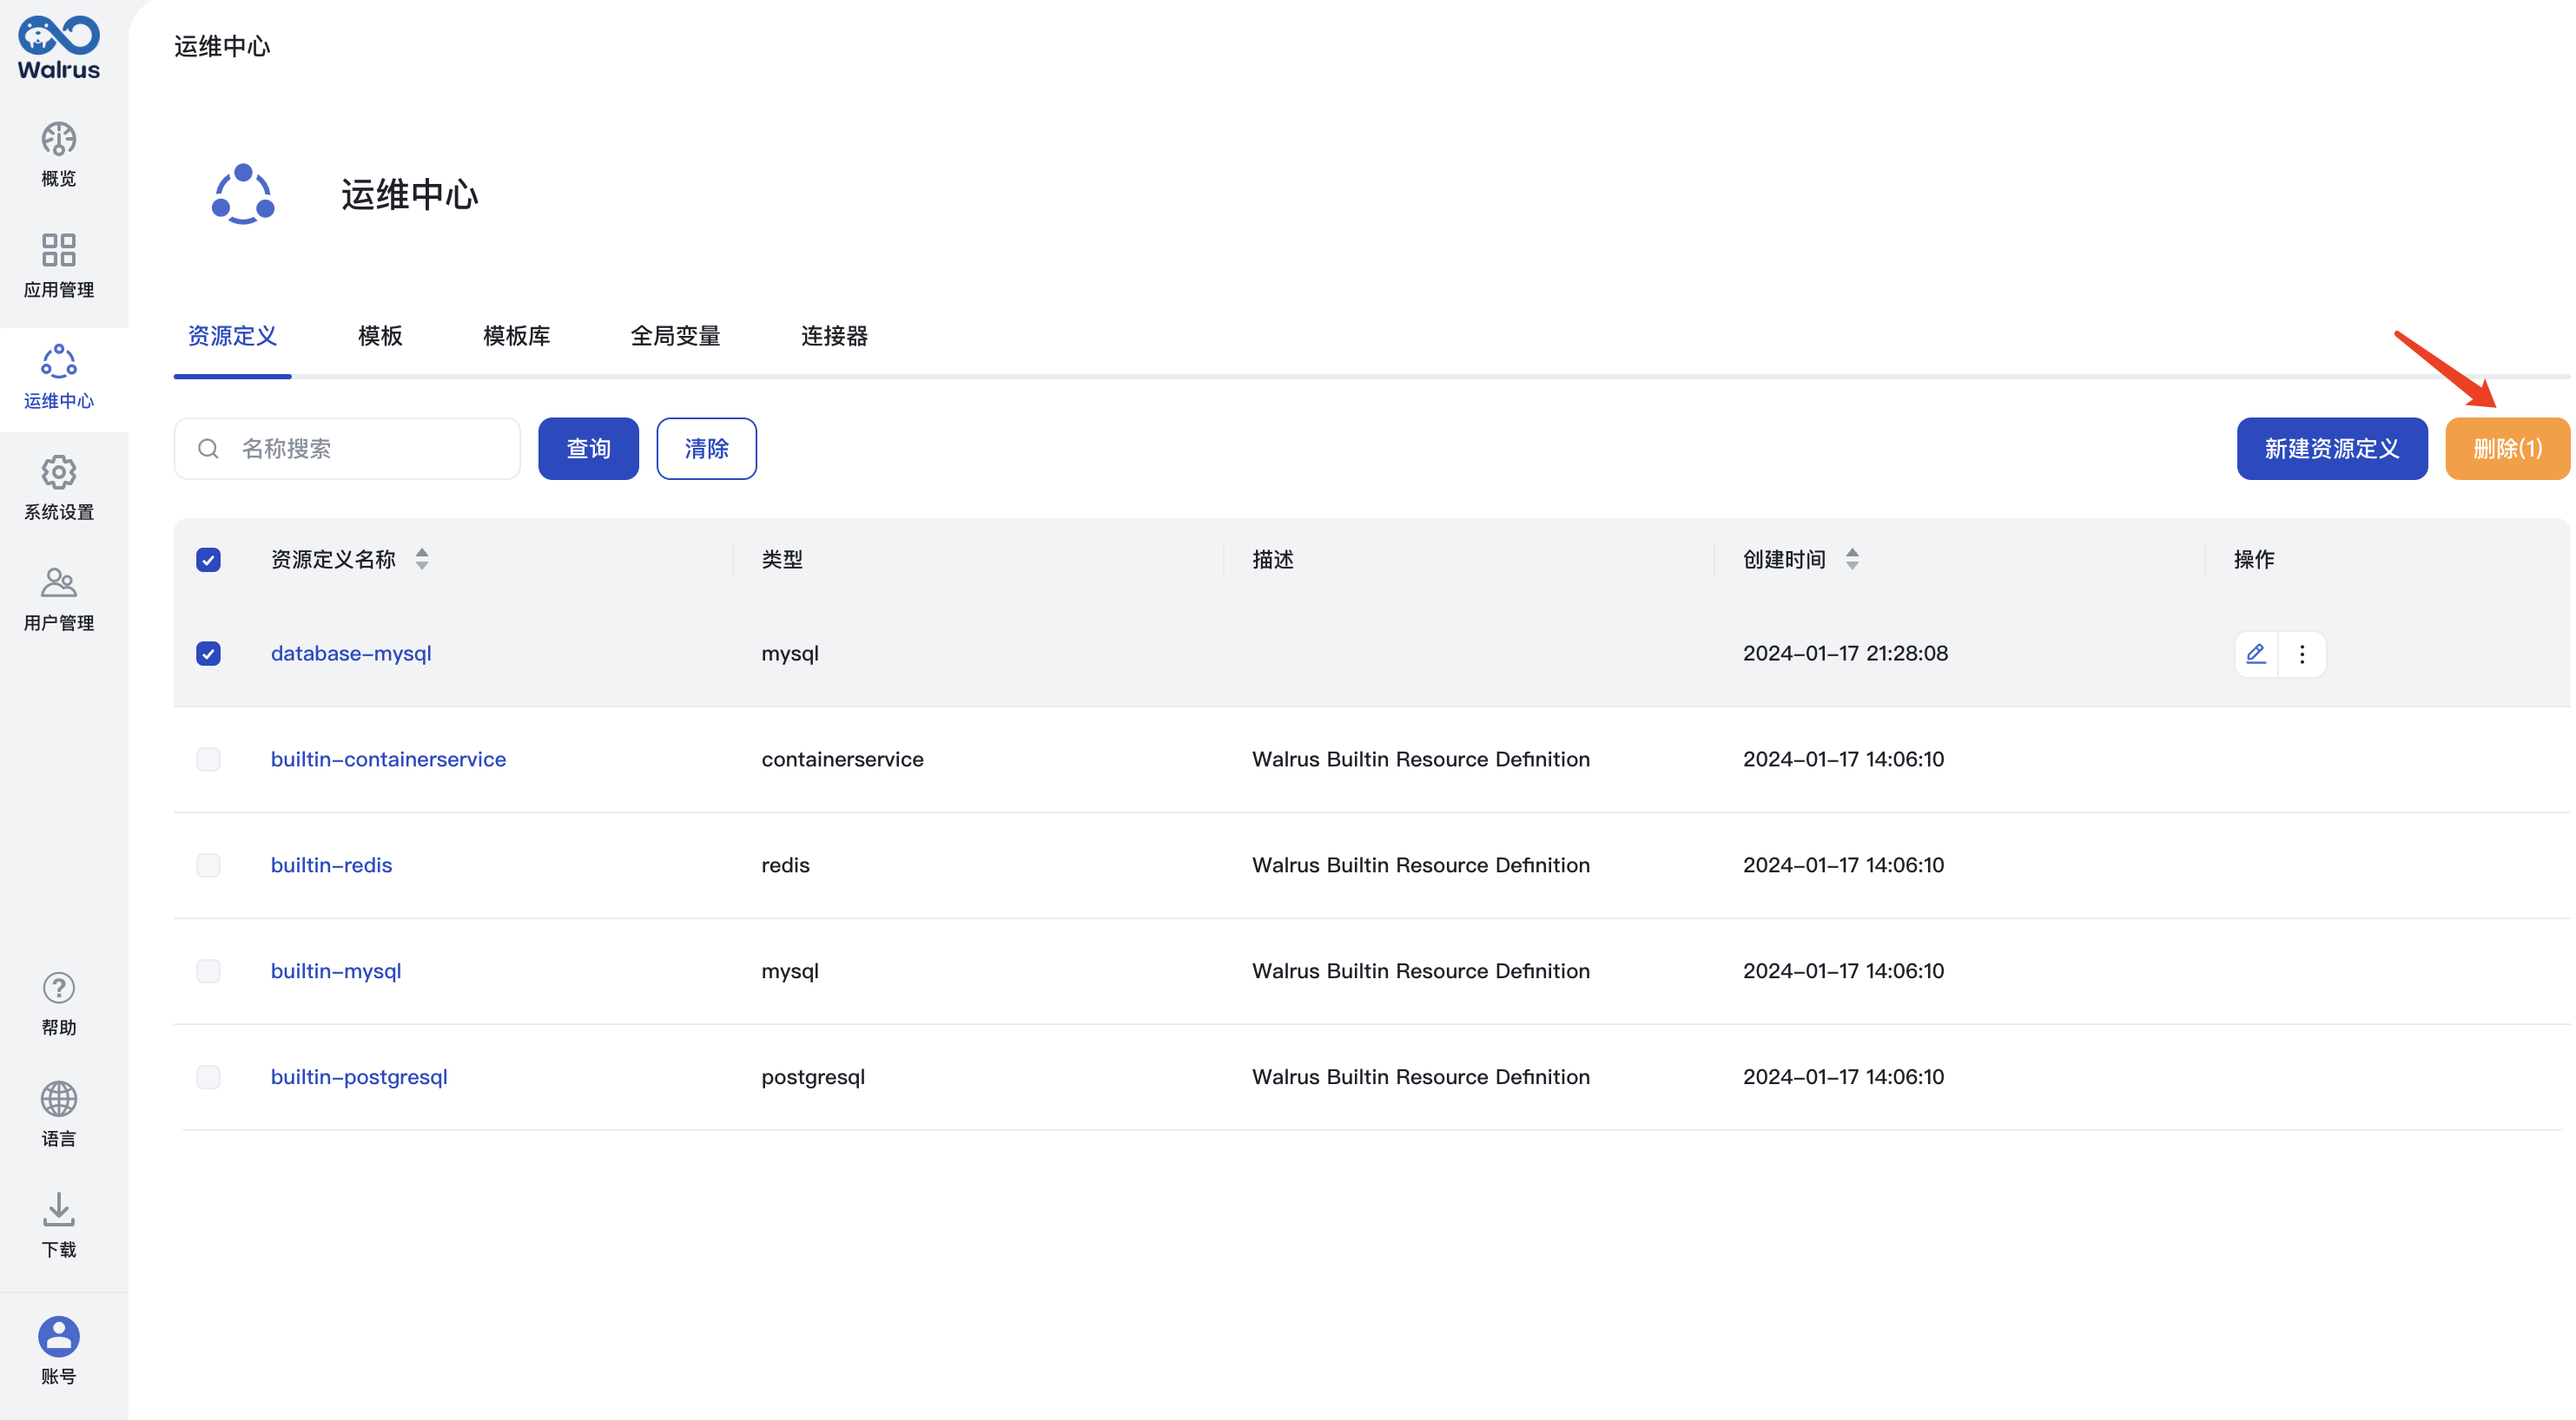The image size is (2576, 1420).
Task: Check the builtin-redis row checkbox
Action: (208, 865)
